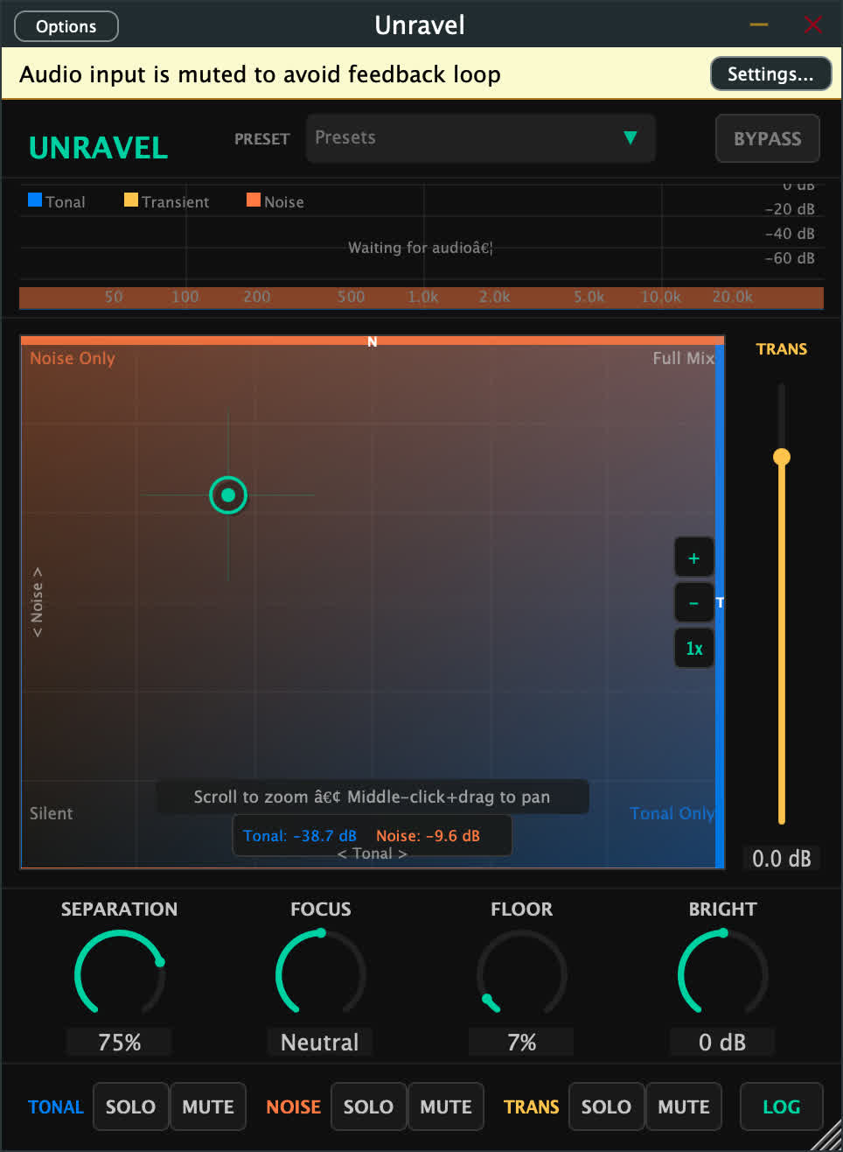843x1152 pixels.
Task: Click the NOISE label in bottom bar
Action: click(294, 1106)
